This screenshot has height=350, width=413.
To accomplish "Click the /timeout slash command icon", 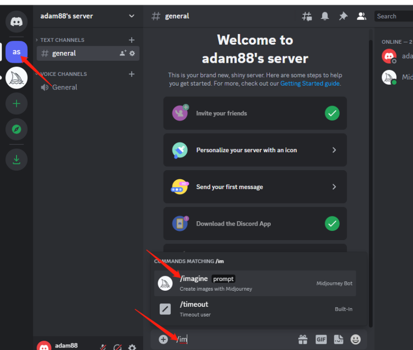I will (165, 309).
